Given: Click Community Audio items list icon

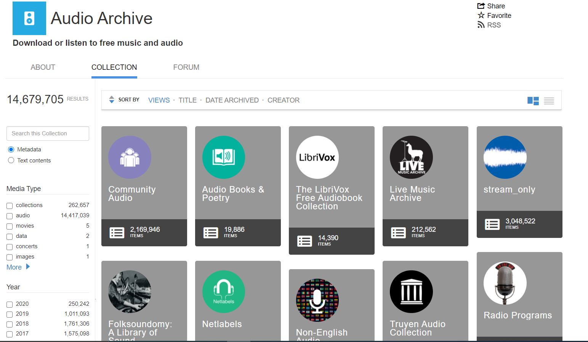Looking at the screenshot, I should click(x=117, y=233).
